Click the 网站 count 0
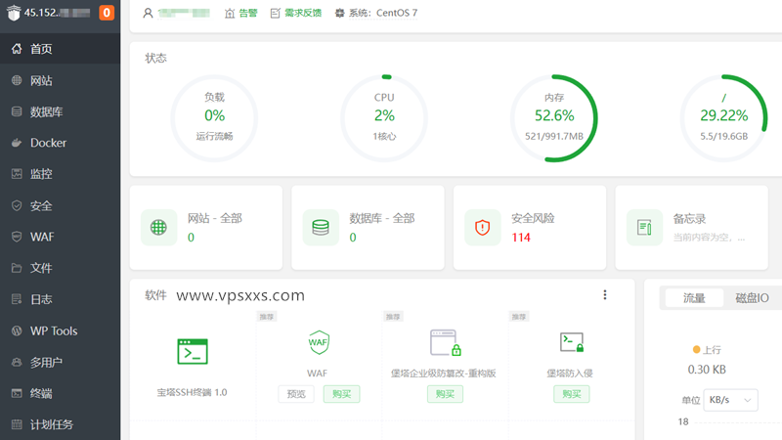 tap(191, 238)
